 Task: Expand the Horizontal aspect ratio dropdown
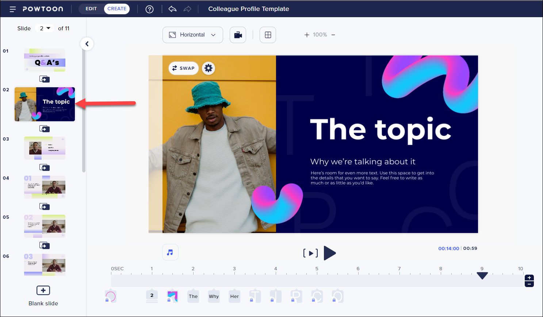192,35
